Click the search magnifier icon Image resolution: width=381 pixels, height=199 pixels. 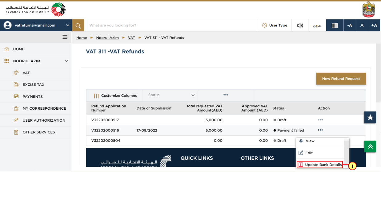coord(78,25)
